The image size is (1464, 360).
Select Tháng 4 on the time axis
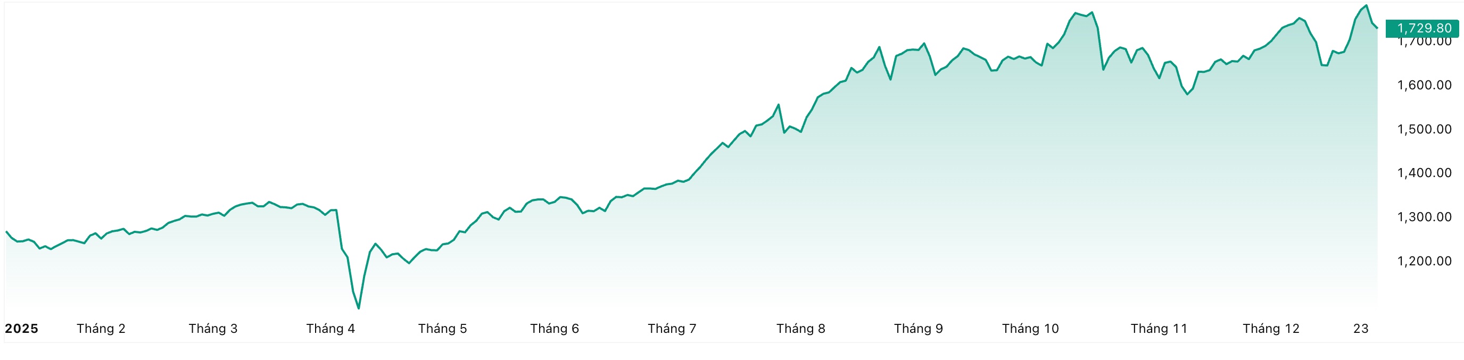[x=330, y=329]
